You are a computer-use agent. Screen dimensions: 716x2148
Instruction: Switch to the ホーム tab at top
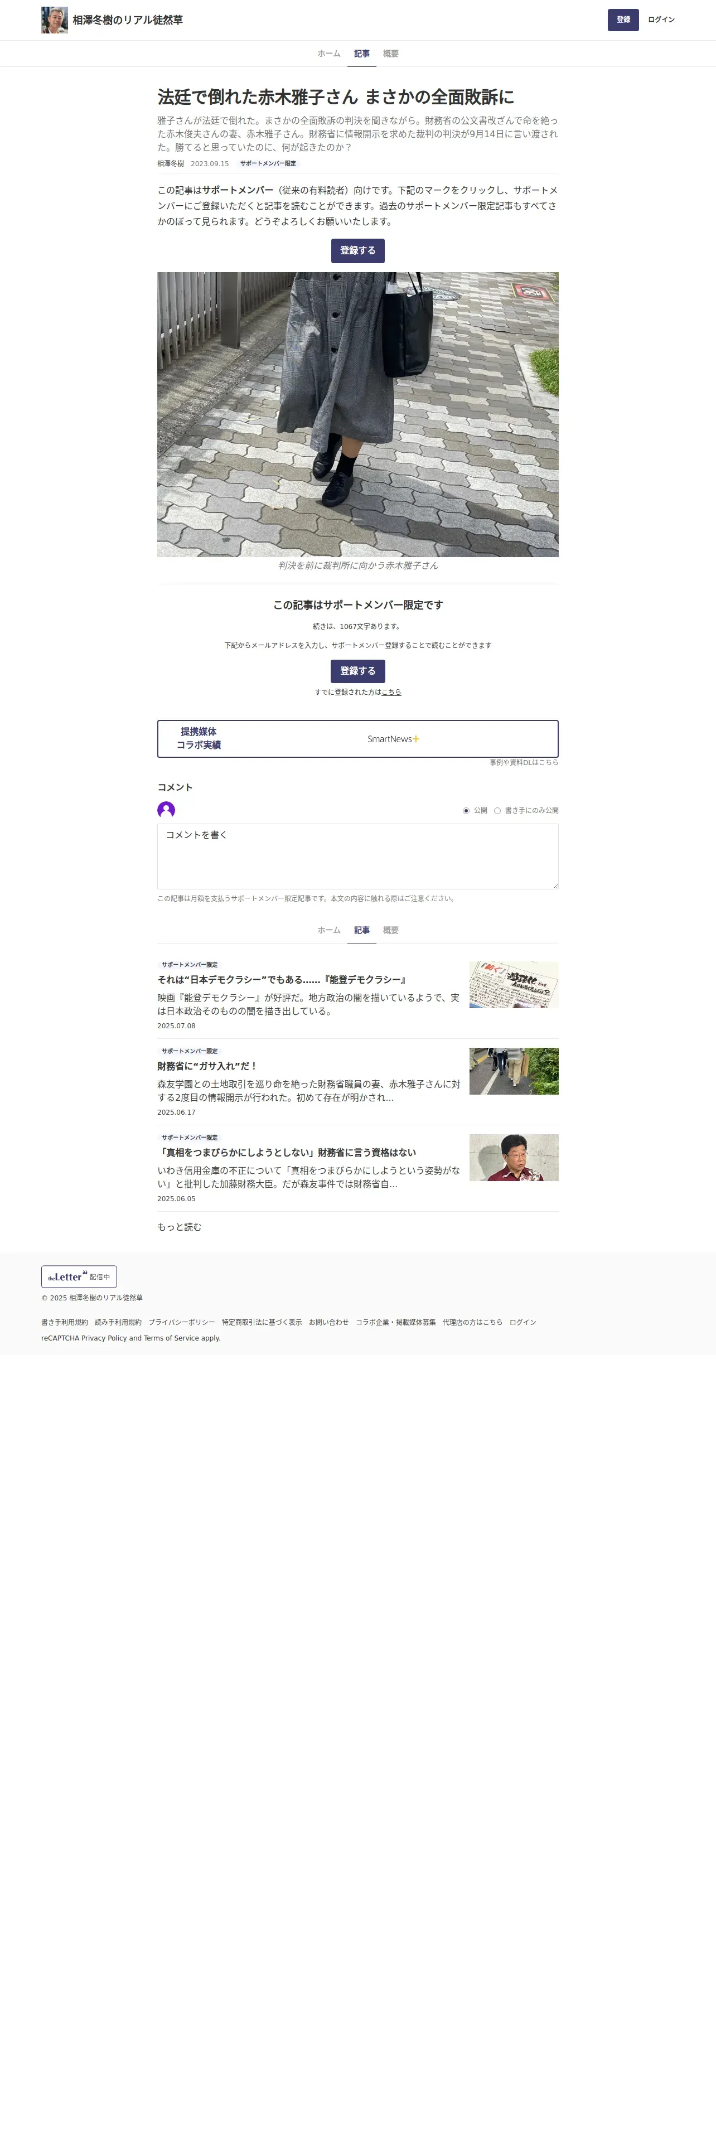coord(328,54)
